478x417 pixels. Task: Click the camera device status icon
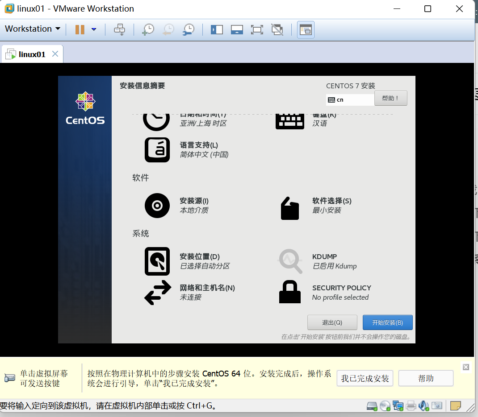[437, 406]
